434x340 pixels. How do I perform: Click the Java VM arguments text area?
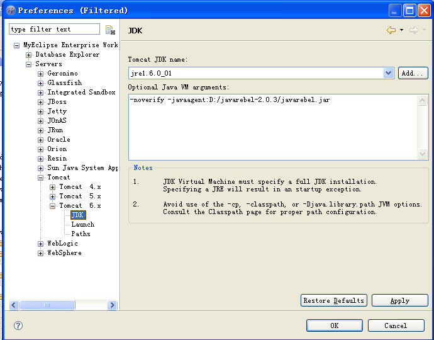tap(273, 127)
